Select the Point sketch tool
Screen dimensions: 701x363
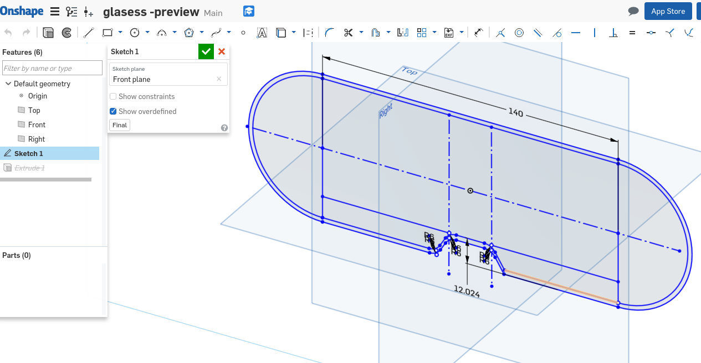(x=243, y=33)
